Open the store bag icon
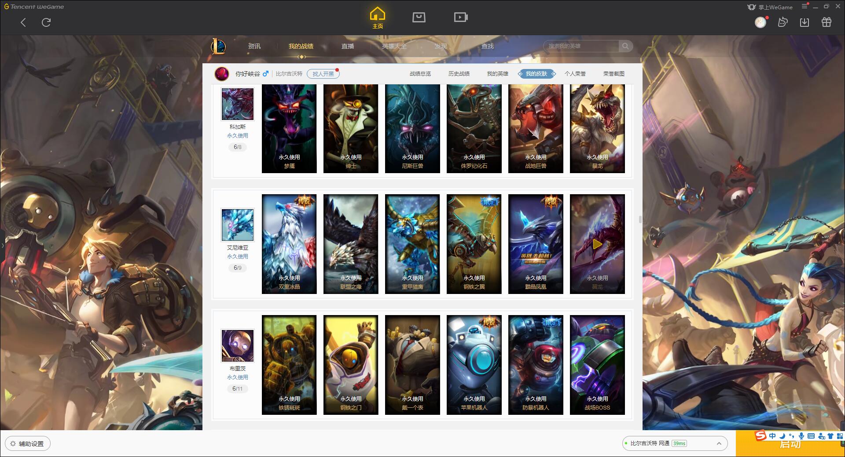Image resolution: width=845 pixels, height=457 pixels. pyautogui.click(x=419, y=17)
